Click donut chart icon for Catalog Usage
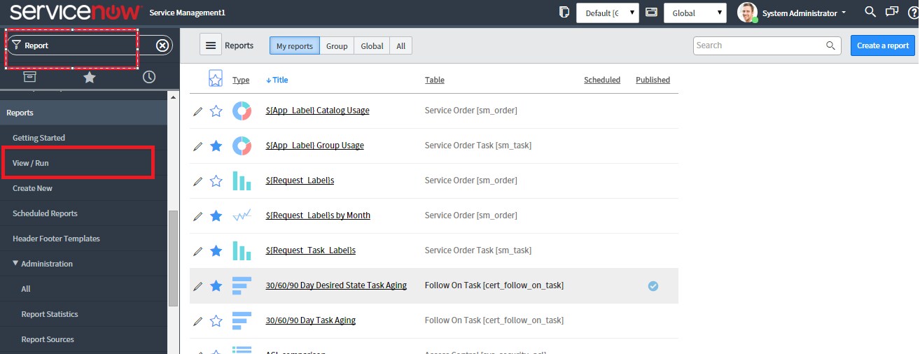920x354 pixels. 242,111
